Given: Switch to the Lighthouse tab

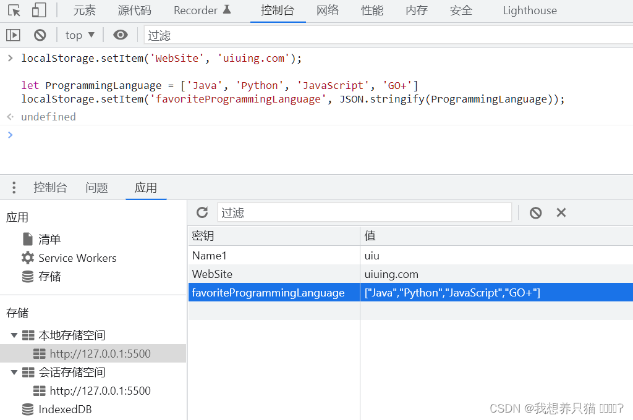Looking at the screenshot, I should click(x=530, y=10).
